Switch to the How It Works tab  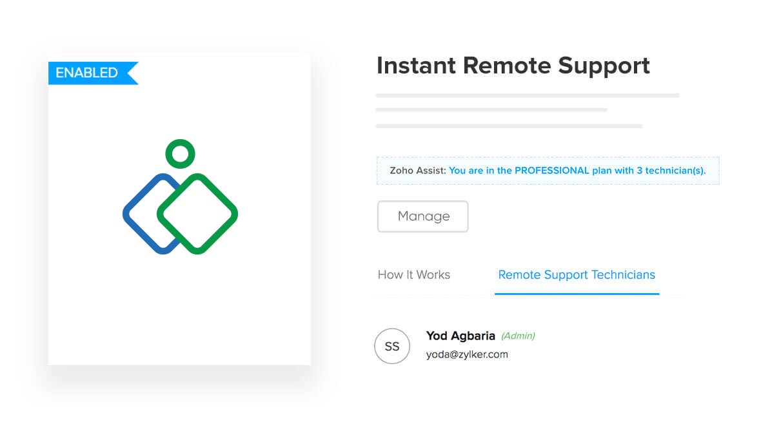tap(414, 274)
